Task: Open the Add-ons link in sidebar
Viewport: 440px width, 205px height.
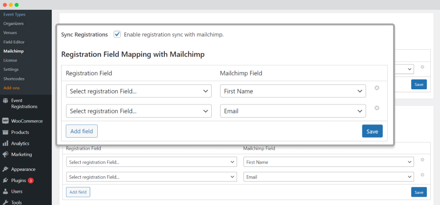Action: 12,88
